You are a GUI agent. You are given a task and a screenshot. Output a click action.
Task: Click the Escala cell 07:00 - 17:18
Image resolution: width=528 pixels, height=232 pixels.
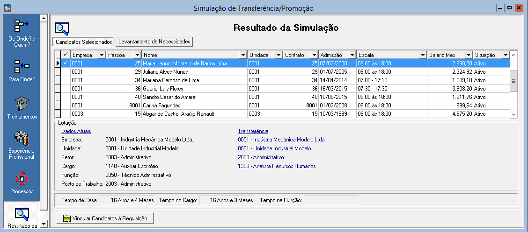392,80
